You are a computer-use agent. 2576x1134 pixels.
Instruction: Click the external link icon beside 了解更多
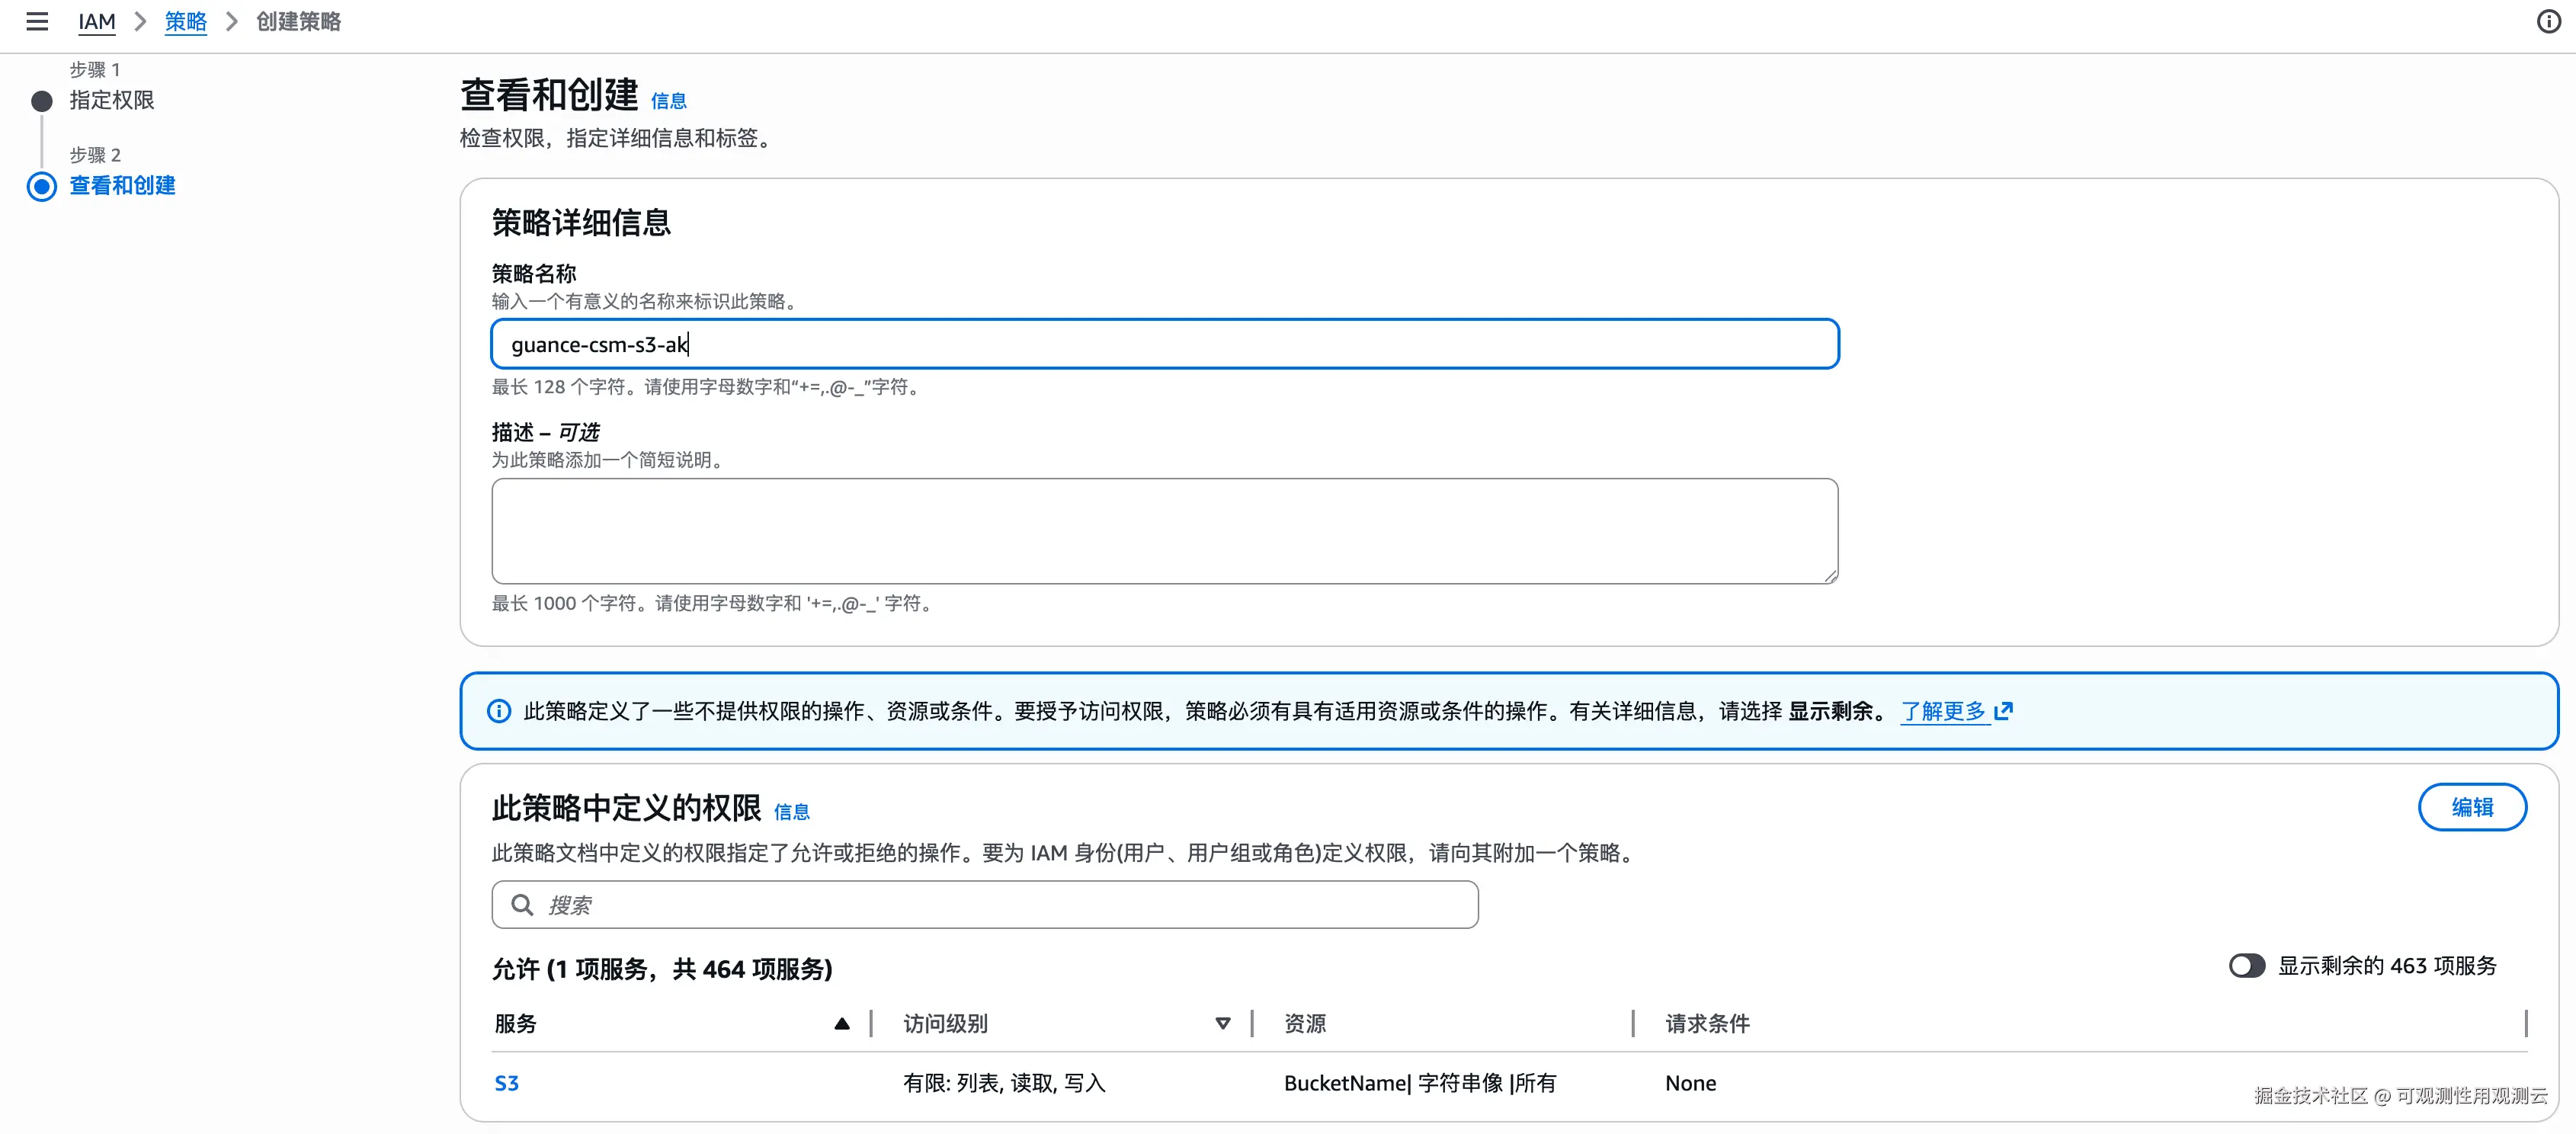point(2003,711)
